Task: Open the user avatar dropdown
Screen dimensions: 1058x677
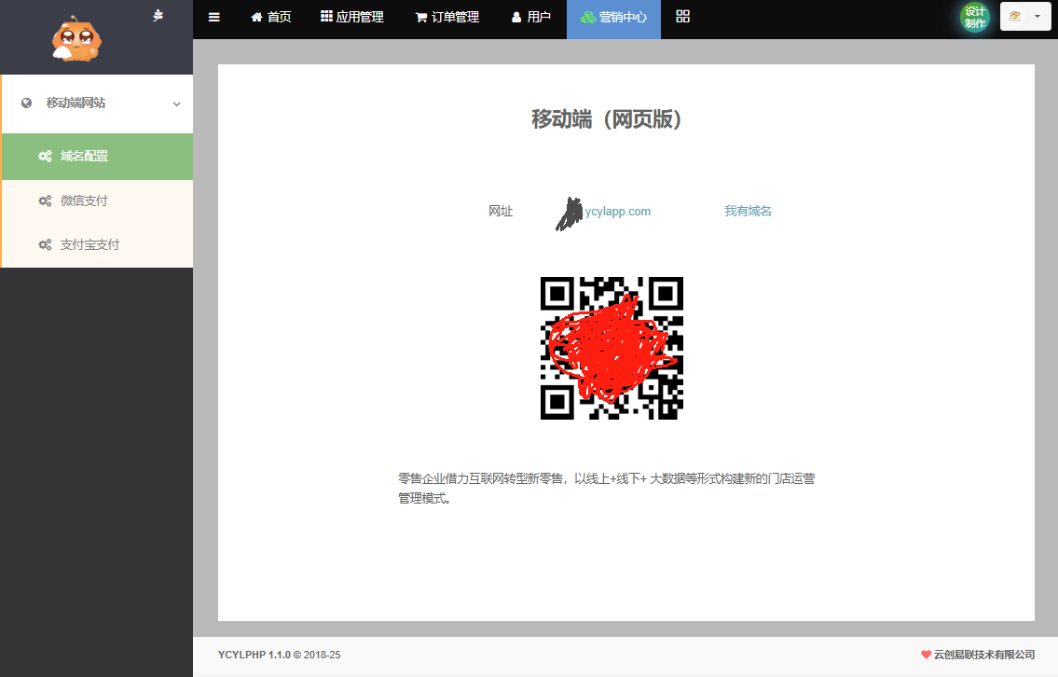Action: pos(1025,17)
